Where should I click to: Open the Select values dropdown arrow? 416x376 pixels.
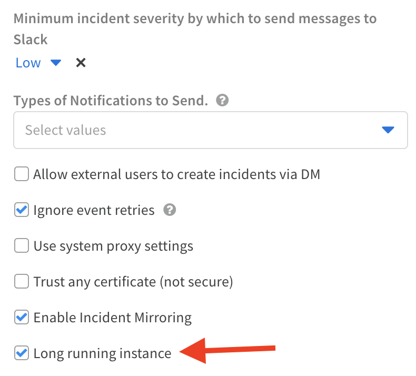pos(388,130)
